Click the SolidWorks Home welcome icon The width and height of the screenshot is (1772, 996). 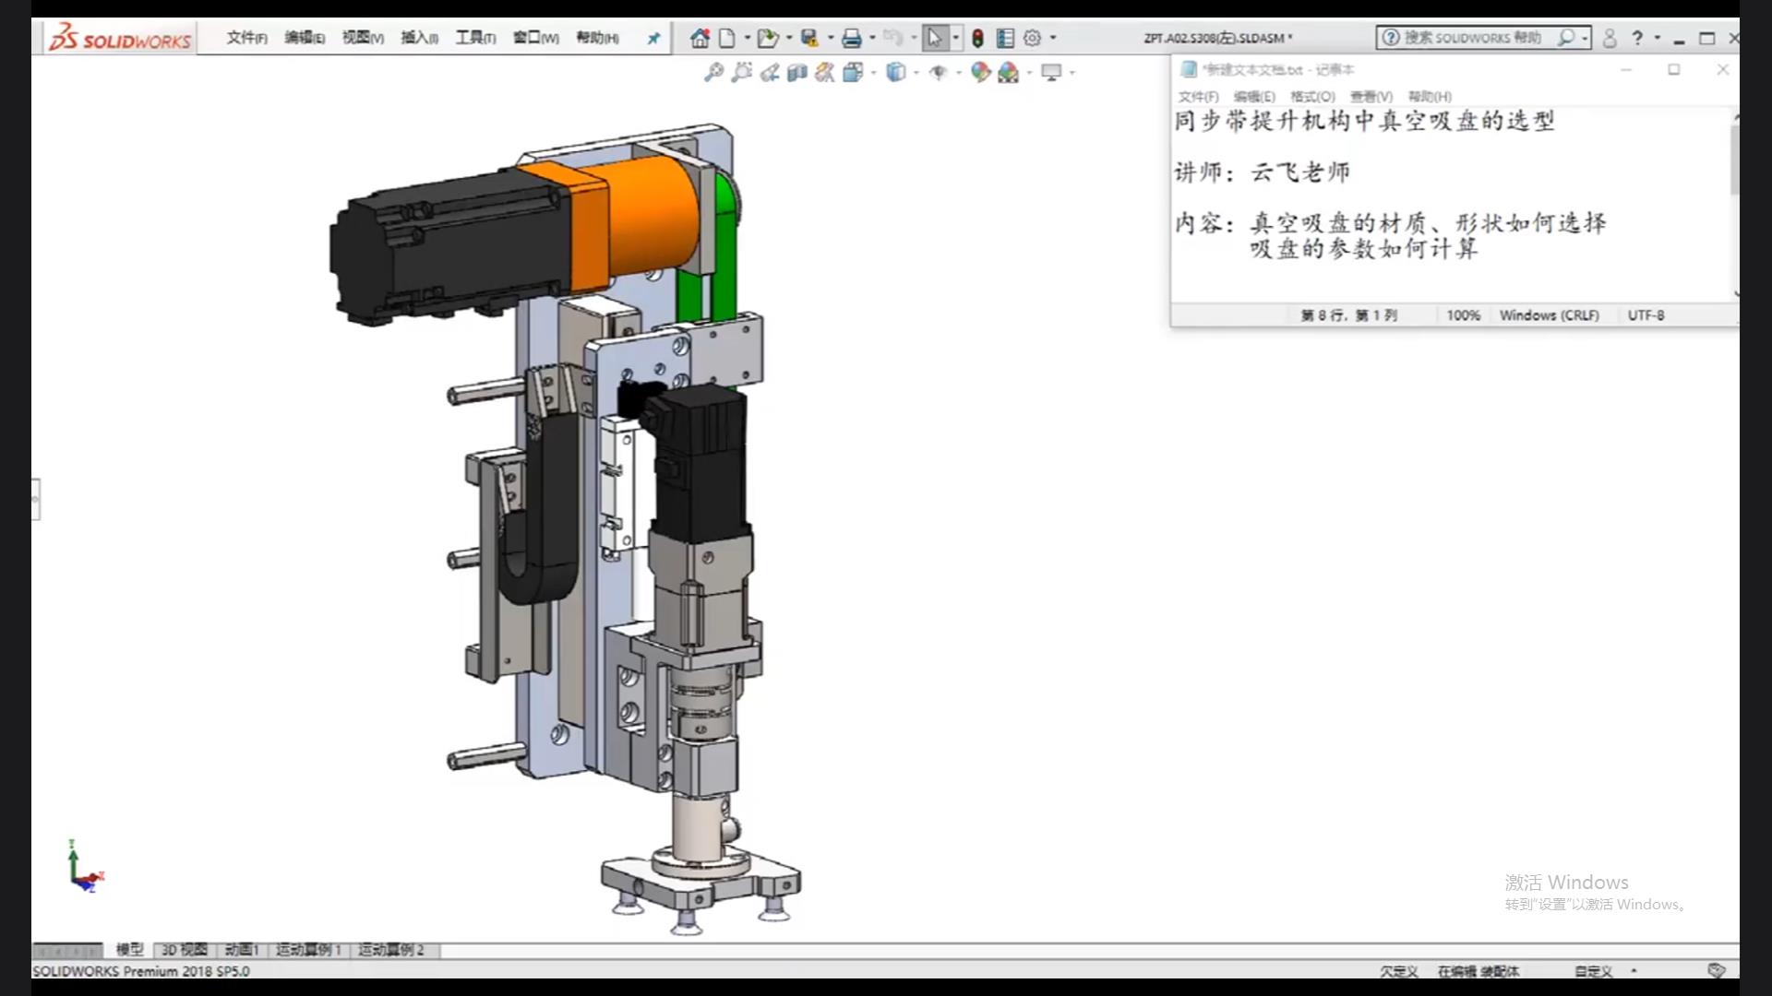click(700, 38)
